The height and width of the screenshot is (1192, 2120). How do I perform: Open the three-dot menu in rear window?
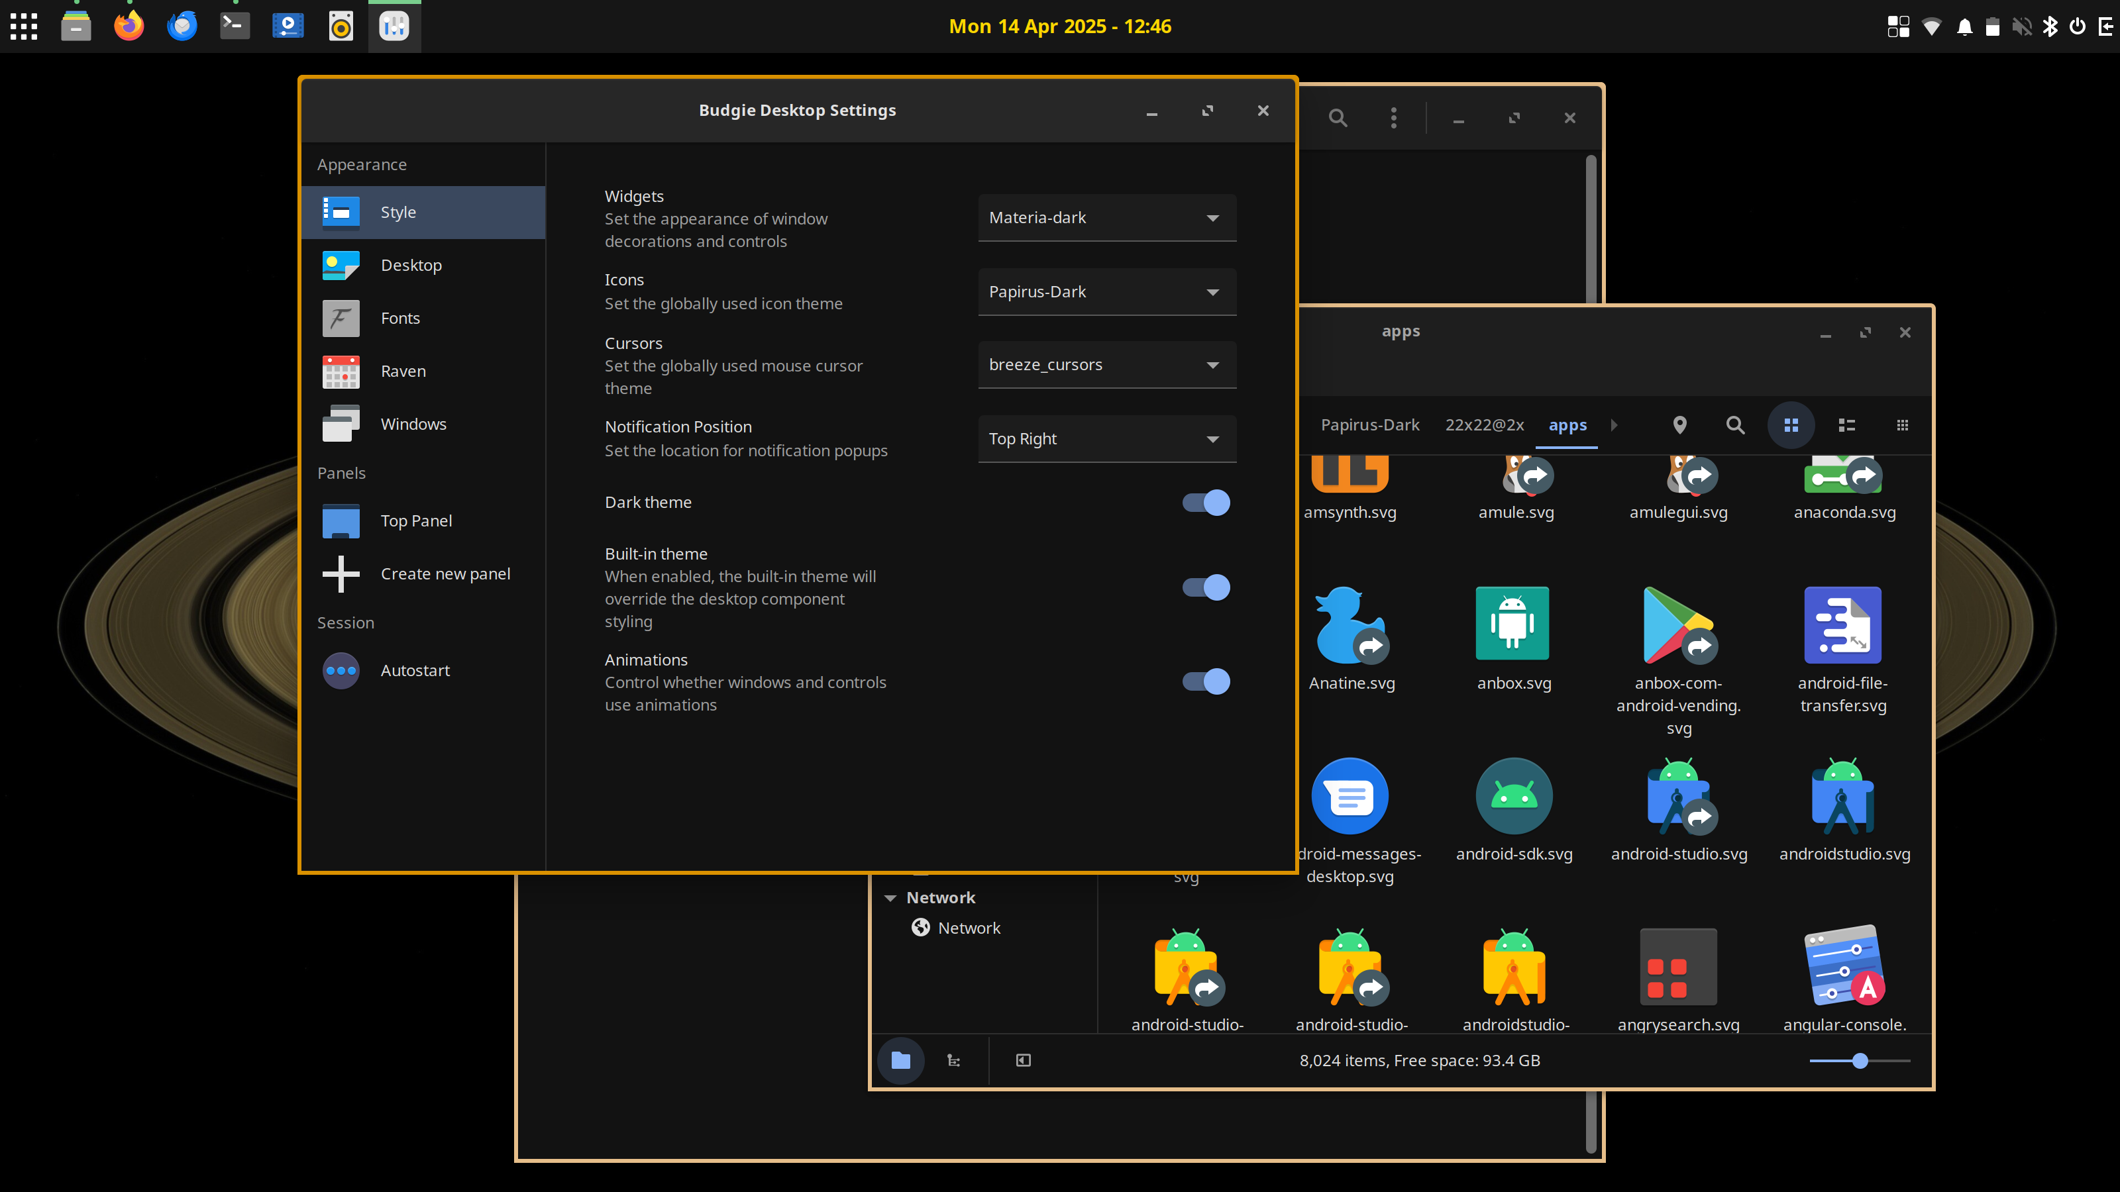pyautogui.click(x=1393, y=119)
